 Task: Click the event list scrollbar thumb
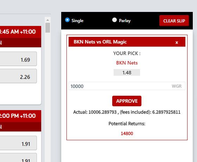[x=47, y=28]
